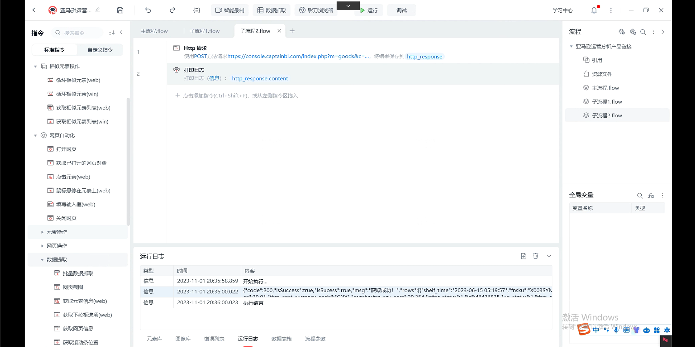The width and height of the screenshot is (695, 347).
Task: Click 点击添加指令 add command prompt
Action: (237, 96)
